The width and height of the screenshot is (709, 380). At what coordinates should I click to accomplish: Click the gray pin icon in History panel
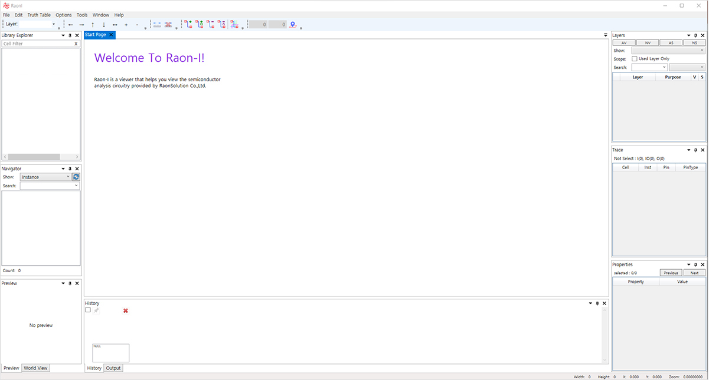(96, 310)
